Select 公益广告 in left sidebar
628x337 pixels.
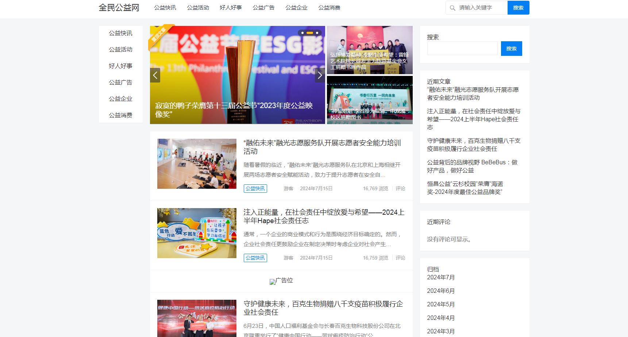click(120, 83)
